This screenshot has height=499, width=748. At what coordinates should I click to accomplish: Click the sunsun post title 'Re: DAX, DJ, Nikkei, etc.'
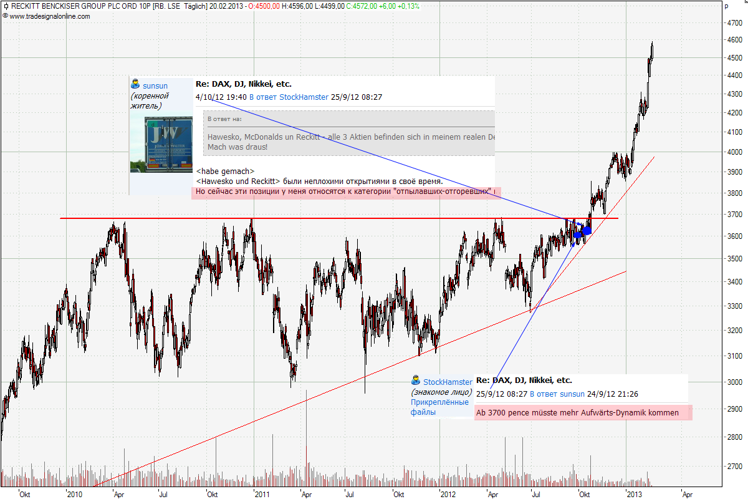(x=244, y=84)
